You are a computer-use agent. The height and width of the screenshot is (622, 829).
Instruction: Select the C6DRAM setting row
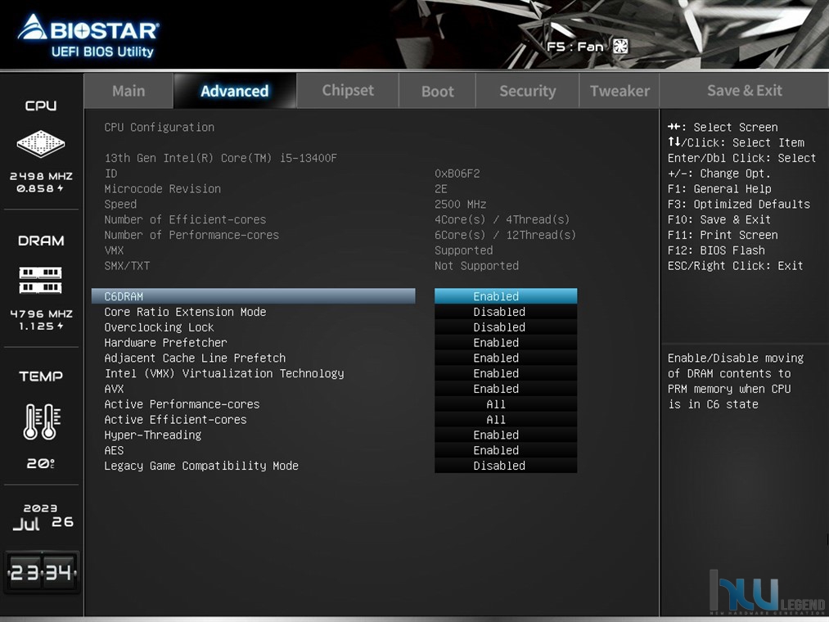[253, 296]
